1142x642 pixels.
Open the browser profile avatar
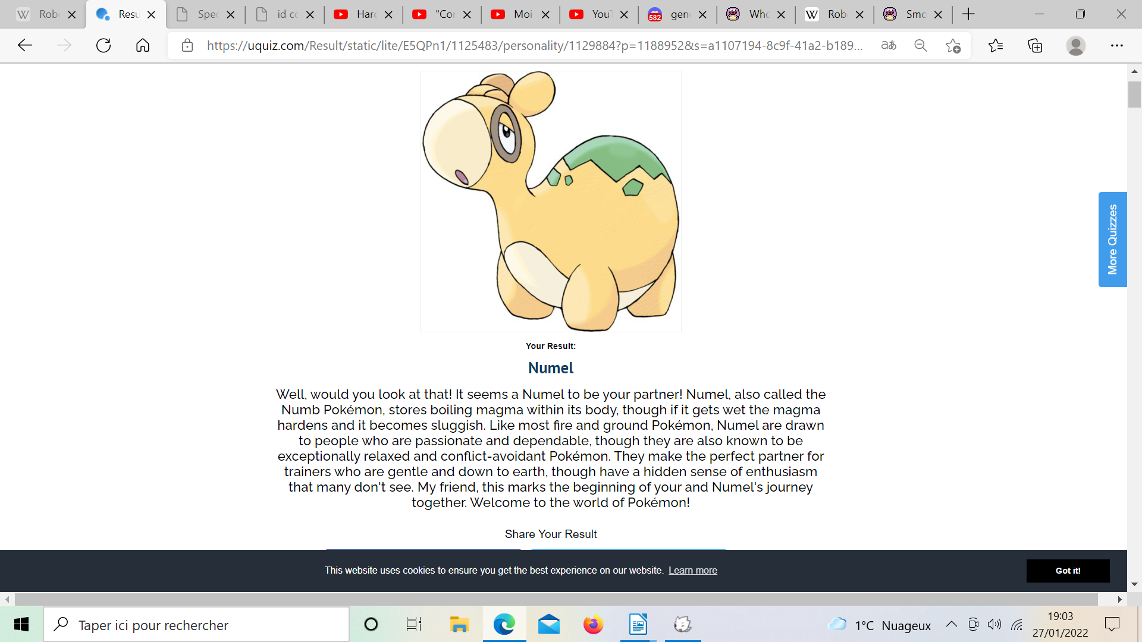[1075, 45]
